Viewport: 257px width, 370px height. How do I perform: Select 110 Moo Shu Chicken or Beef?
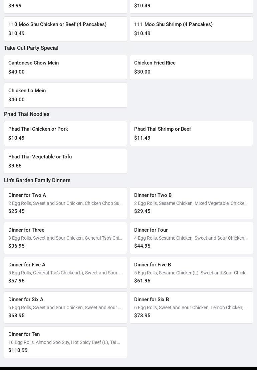point(65,29)
